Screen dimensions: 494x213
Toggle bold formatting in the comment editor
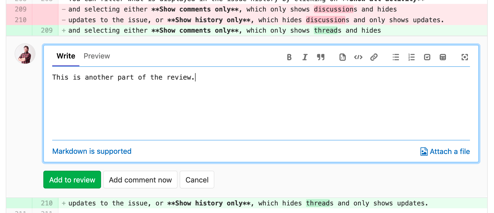click(289, 57)
